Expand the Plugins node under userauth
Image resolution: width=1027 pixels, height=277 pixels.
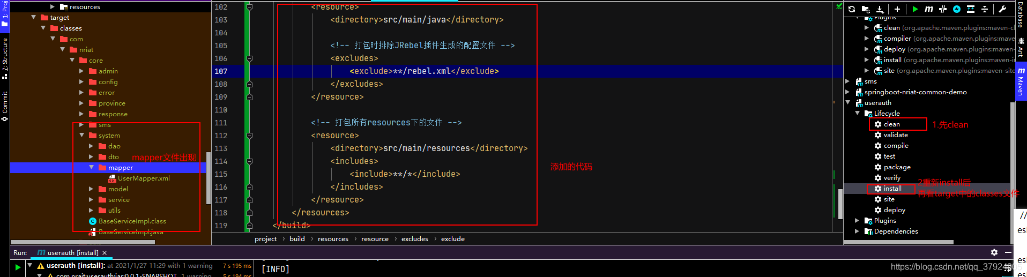click(x=857, y=221)
